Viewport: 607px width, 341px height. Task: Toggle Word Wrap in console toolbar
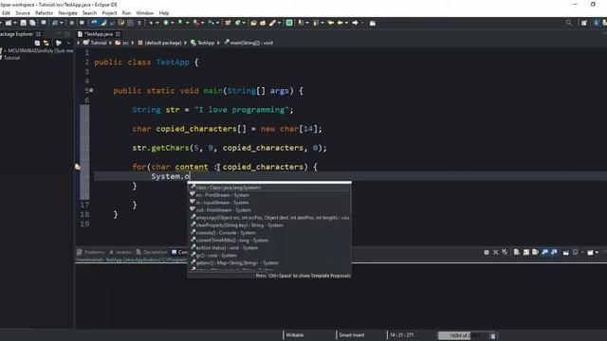535,252
